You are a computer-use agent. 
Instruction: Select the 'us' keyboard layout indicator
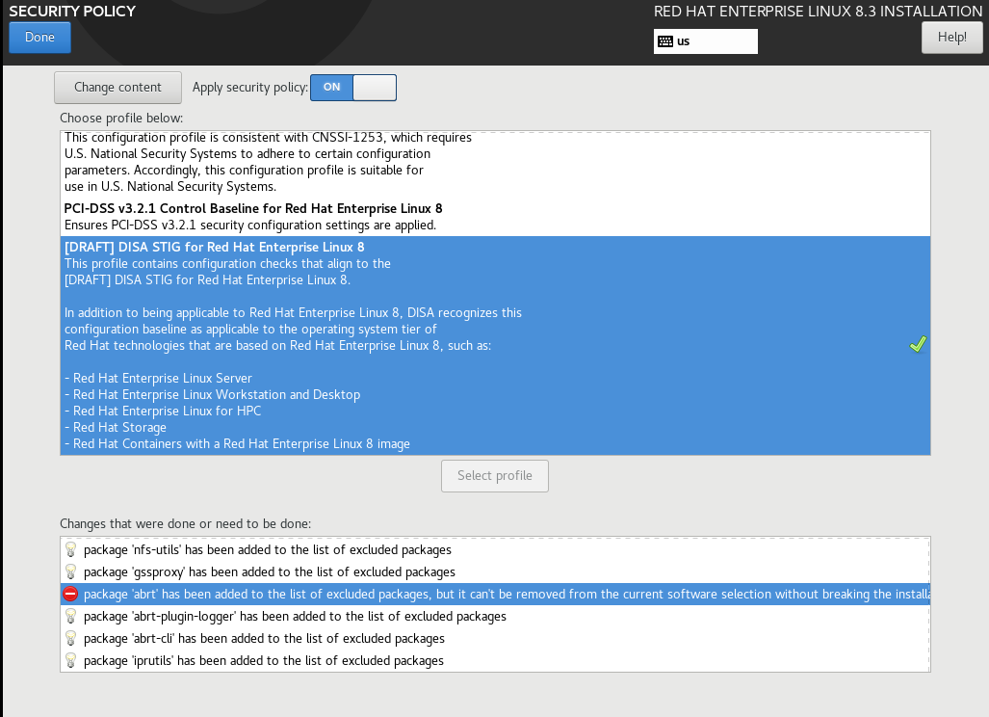[x=706, y=41]
